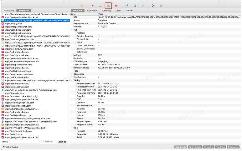Enable the Focused checkbox
This screenshot has height=151, width=242.
click(x=42, y=141)
